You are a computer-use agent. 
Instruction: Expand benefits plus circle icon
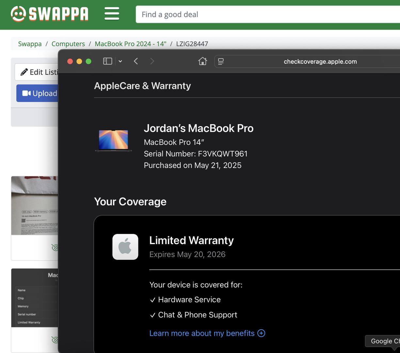click(x=261, y=333)
